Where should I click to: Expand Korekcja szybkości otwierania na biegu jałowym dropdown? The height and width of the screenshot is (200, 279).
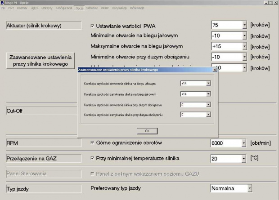208,83
